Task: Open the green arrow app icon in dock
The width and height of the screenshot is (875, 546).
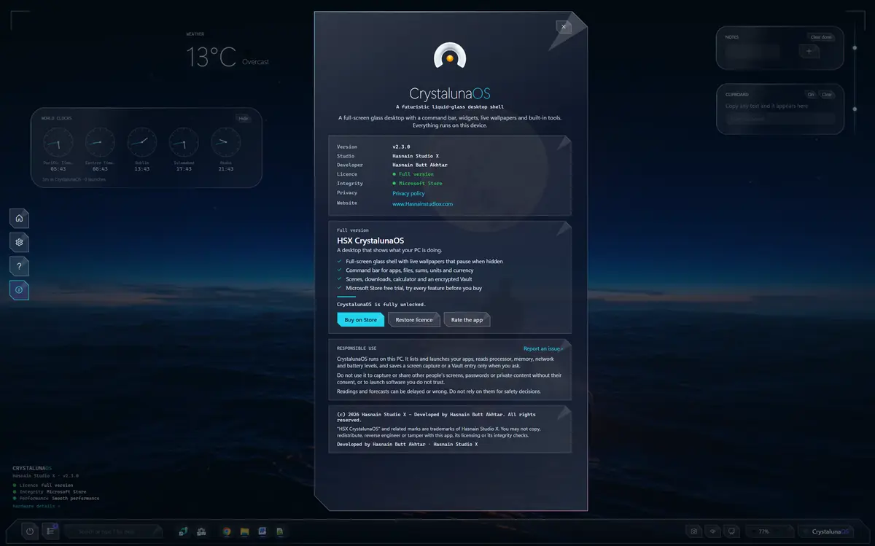Action: click(184, 531)
